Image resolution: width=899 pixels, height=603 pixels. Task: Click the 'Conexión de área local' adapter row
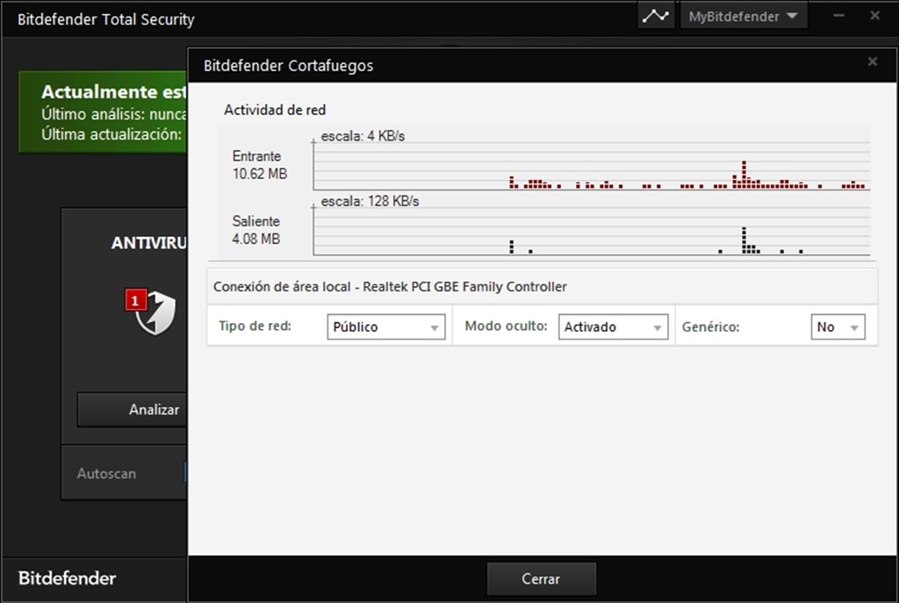click(542, 287)
